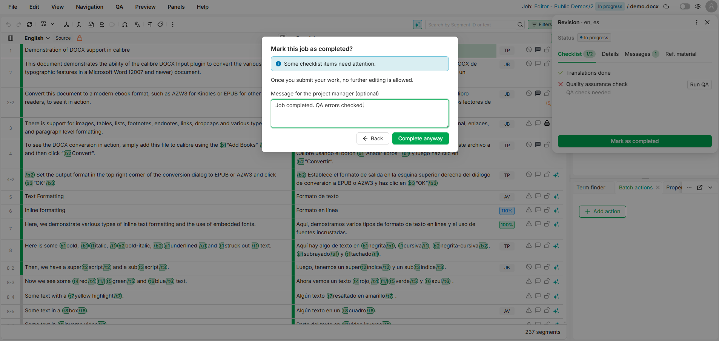Image resolution: width=719 pixels, height=341 pixels.
Task: Click the 110% match badge
Action: [507, 211]
